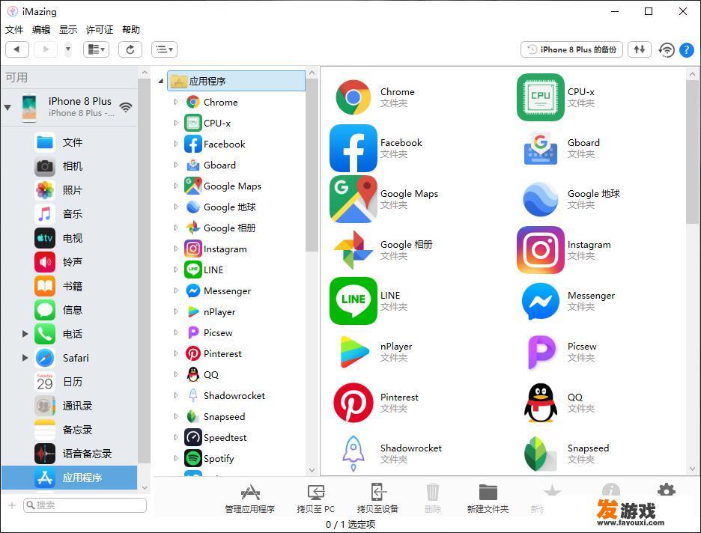Expand the Instagram tree node

coord(176,249)
